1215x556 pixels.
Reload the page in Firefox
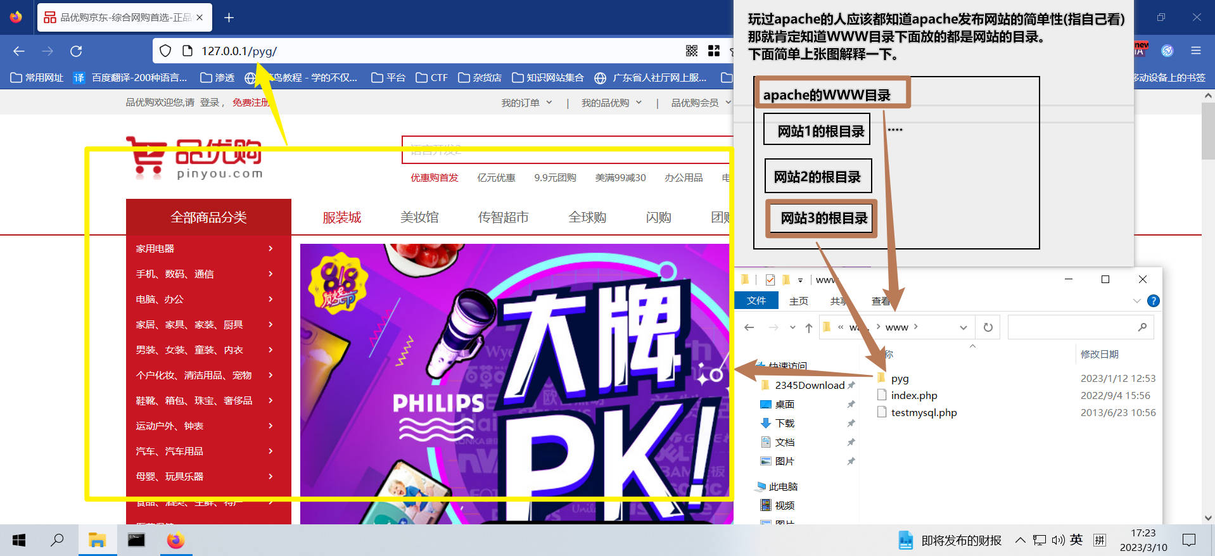click(76, 51)
